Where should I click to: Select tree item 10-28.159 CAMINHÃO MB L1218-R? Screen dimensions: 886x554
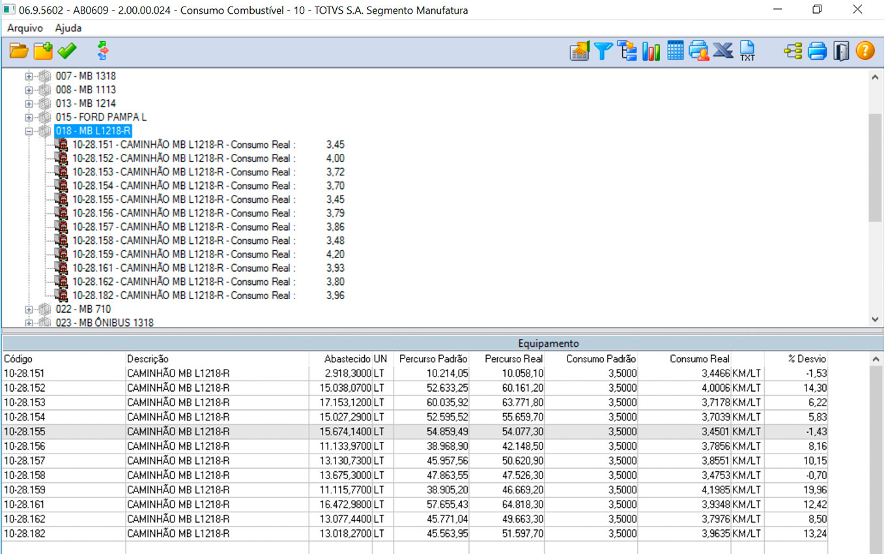point(182,254)
